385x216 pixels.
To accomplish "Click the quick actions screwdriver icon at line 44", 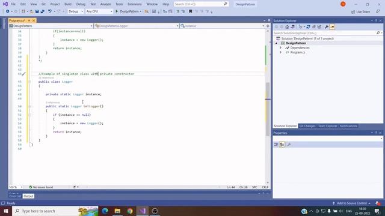I will [x=24, y=74].
